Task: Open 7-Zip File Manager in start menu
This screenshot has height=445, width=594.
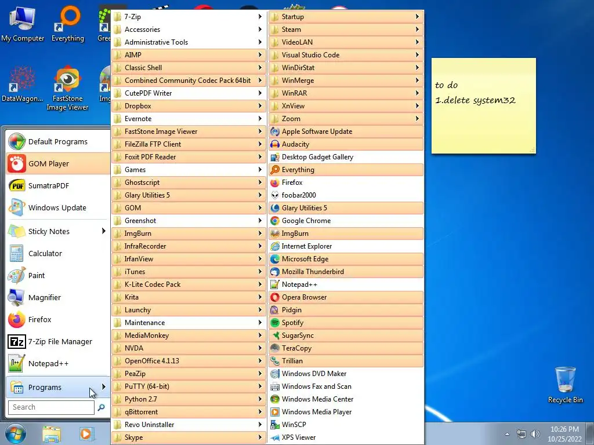Action: 58,342
